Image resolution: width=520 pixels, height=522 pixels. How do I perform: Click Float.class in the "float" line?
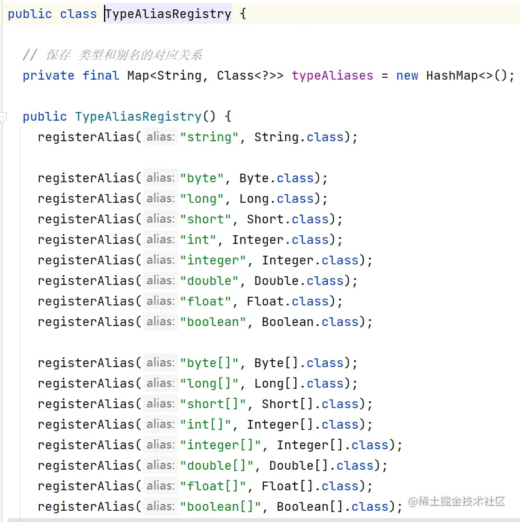click(x=288, y=301)
